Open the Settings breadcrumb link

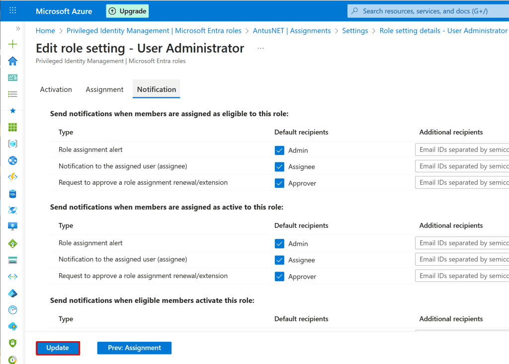coord(355,31)
